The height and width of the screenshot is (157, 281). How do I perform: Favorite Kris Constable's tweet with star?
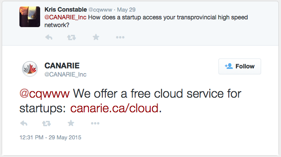[96, 37]
